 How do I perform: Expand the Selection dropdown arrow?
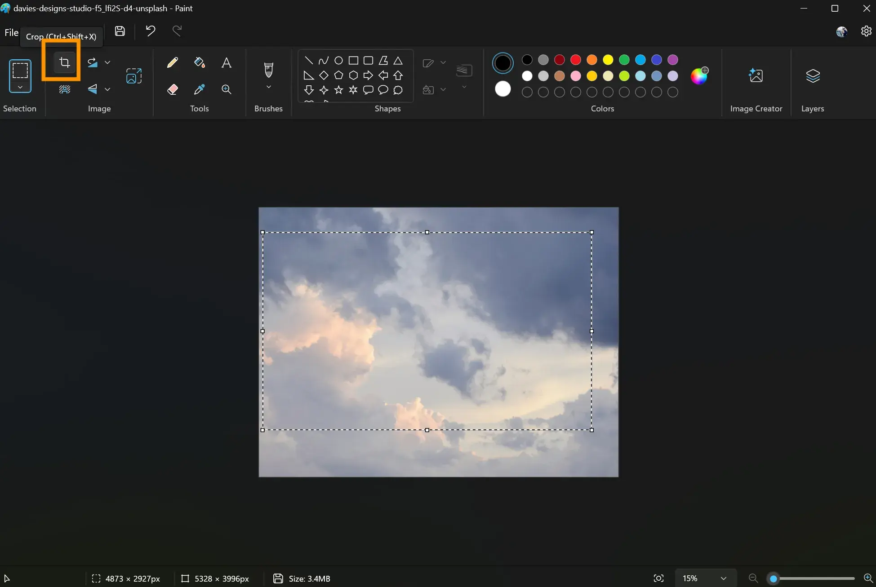[20, 87]
